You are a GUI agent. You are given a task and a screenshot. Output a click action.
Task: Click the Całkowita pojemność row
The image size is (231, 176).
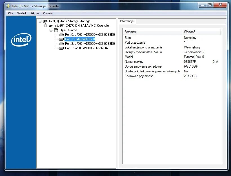click(172, 76)
